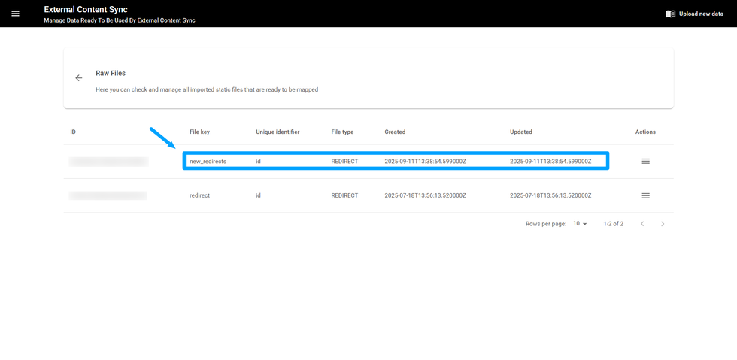Image resolution: width=737 pixels, height=360 pixels.
Task: Click REDIRECT file type in new_redirects row
Action: coord(344,161)
